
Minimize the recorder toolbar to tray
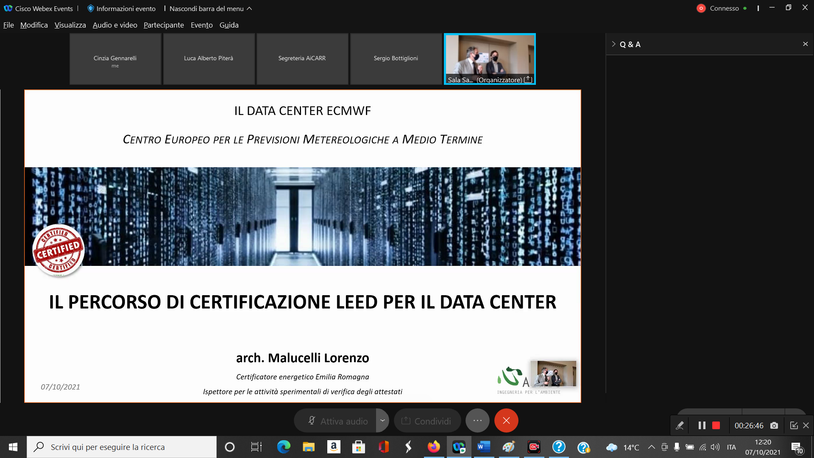click(x=794, y=425)
